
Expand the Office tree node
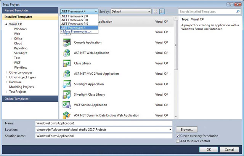pyautogui.click(x=11, y=39)
